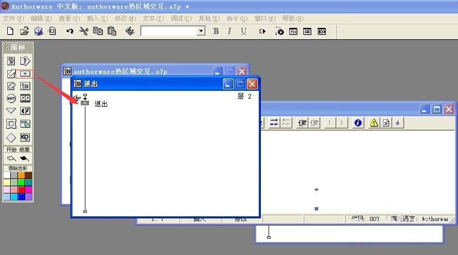Select the Framework icon in the palette
The image size is (458, 255).
[x=11, y=123]
